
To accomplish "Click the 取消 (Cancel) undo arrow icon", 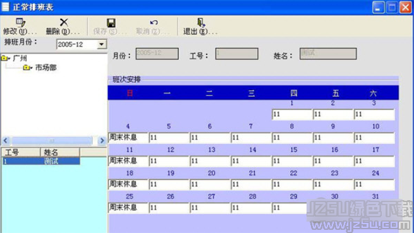I will pos(154,23).
